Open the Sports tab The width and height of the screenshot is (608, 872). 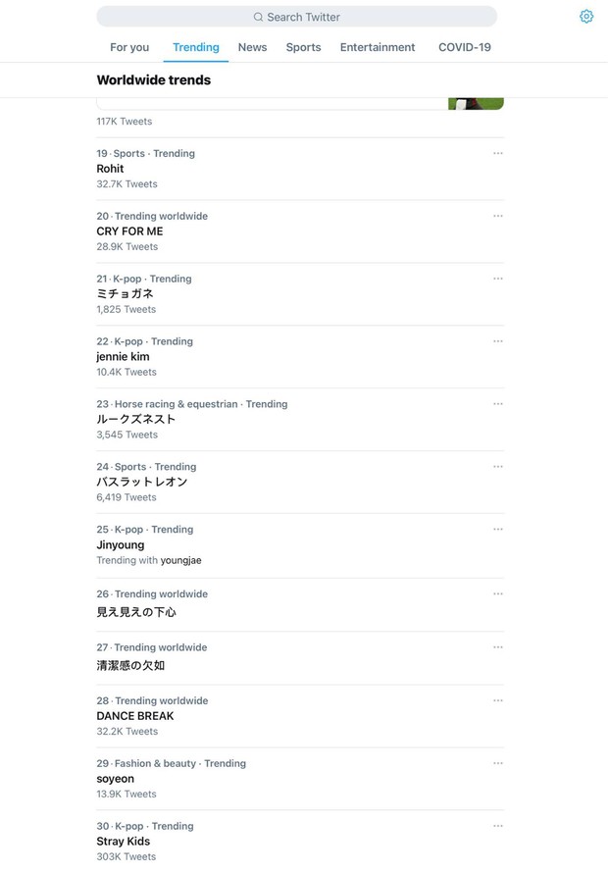pos(303,47)
